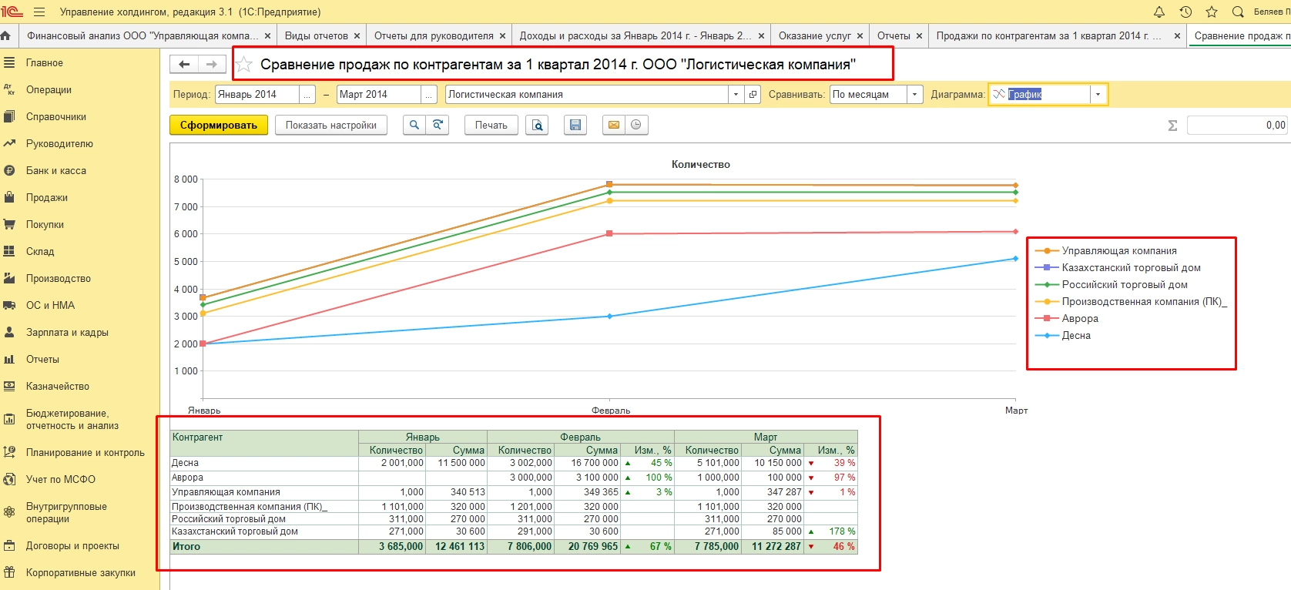Click Аврора legend color marker
1291x590 pixels.
pos(1047,318)
